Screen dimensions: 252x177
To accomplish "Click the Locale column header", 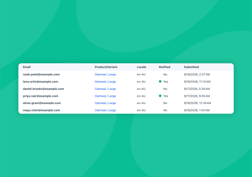I will pos(142,67).
